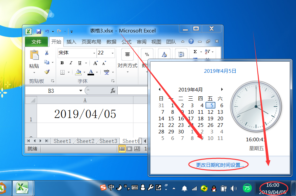Click the Paste clipboard icon
296x196 pixels.
tap(34, 55)
